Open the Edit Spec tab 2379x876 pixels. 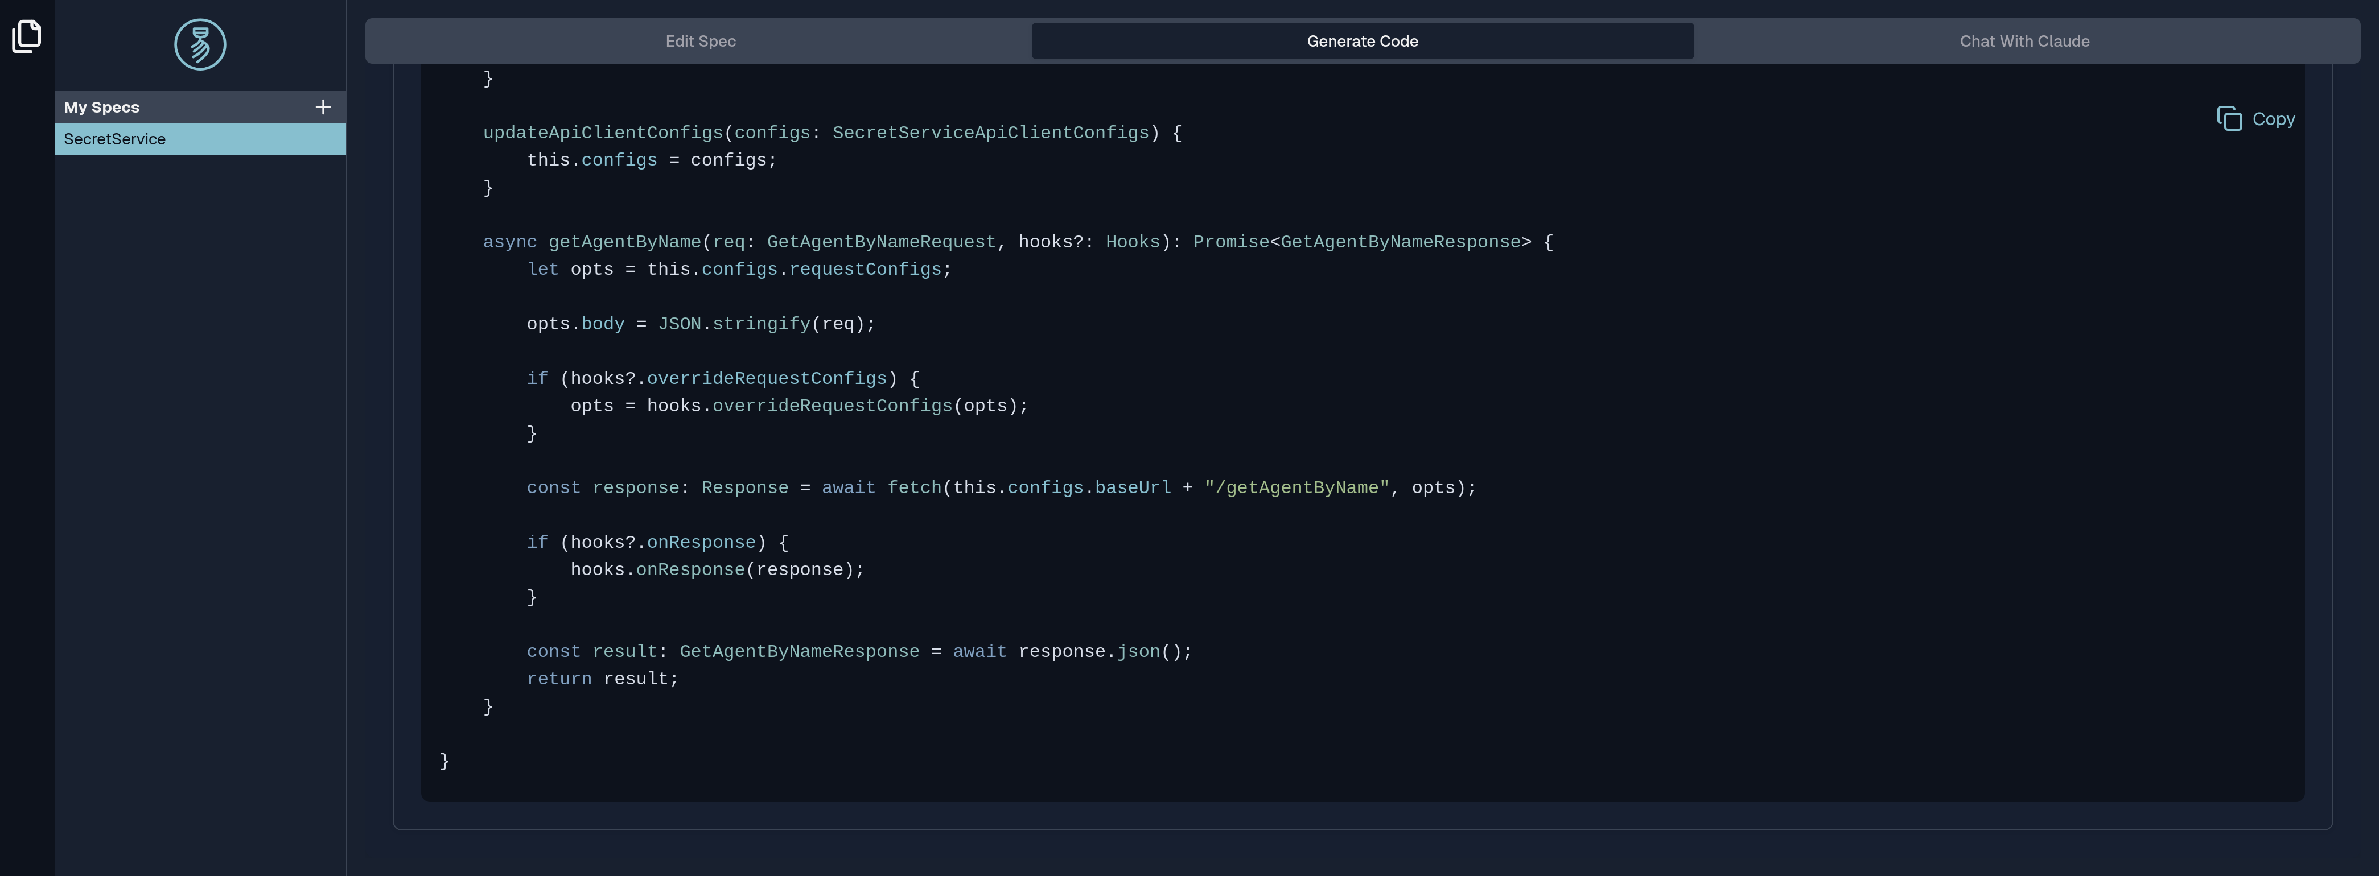point(700,42)
